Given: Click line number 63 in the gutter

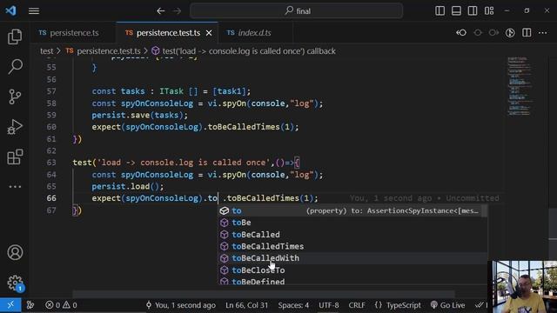Looking at the screenshot, I should pos(51,163).
